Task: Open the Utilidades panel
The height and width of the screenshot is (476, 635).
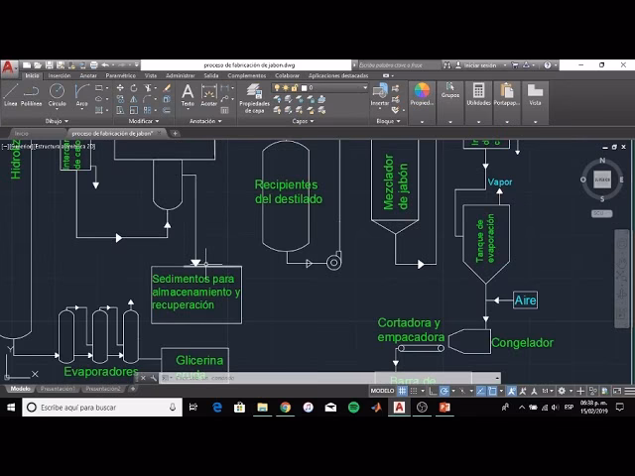Action: [478, 93]
